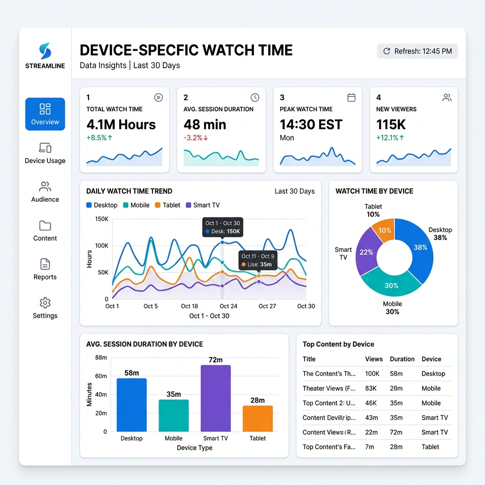
Task: Toggle the Mobile legend swatch
Action: point(126,205)
